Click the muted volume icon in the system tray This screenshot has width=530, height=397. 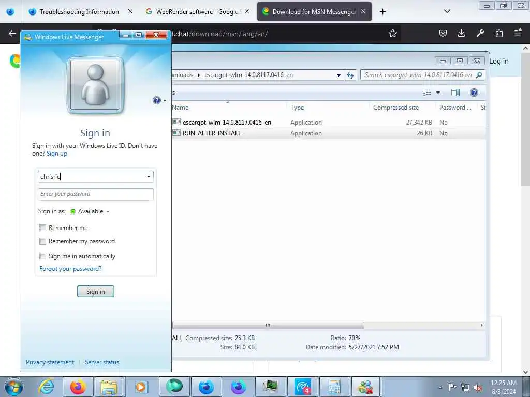[478, 387]
